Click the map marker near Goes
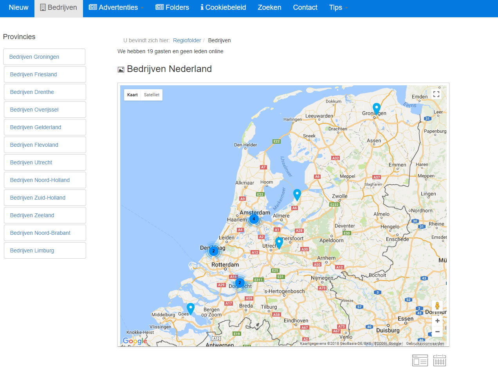 (x=190, y=308)
